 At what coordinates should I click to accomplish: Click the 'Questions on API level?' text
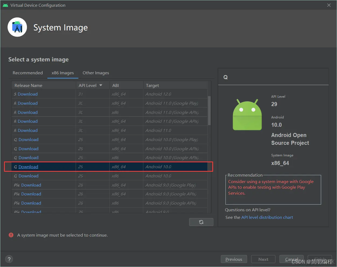(x=248, y=210)
